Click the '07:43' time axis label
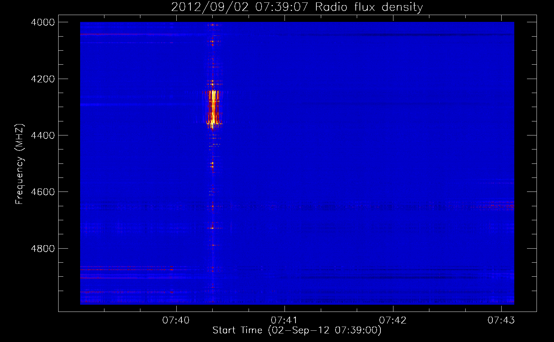554x342 pixels. tap(501, 320)
